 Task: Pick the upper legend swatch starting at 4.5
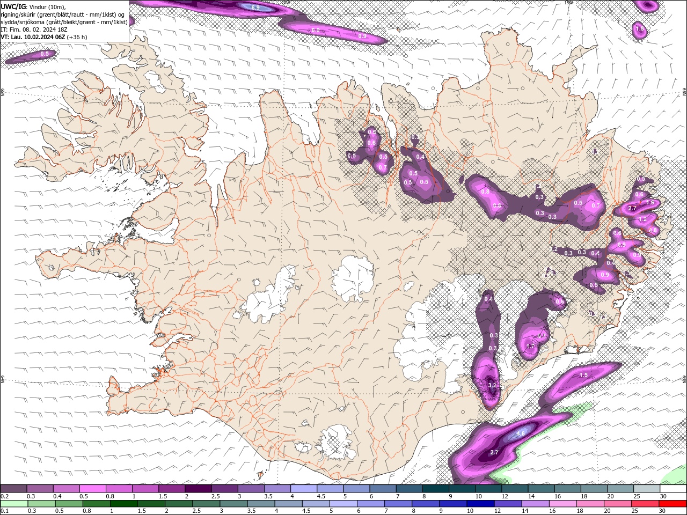click(330, 489)
